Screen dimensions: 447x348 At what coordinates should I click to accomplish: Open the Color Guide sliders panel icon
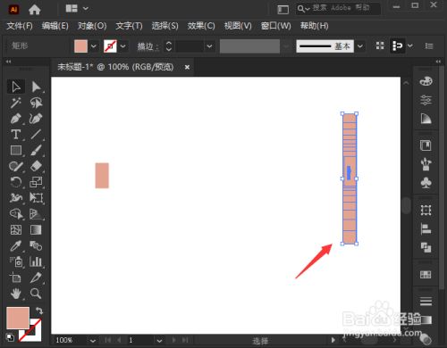426,100
